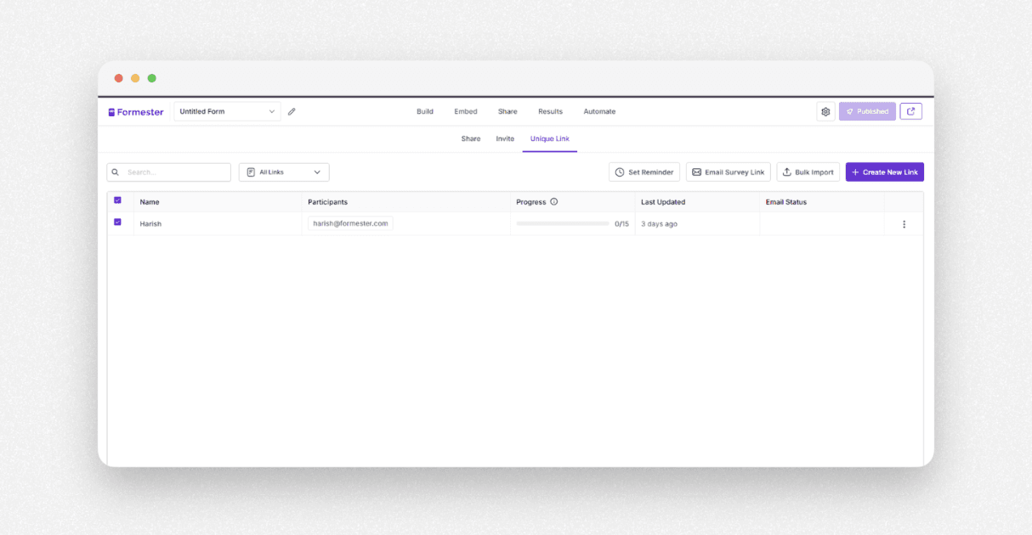Open the Results menu item
Viewport: 1032px width, 535px height.
pyautogui.click(x=550, y=111)
